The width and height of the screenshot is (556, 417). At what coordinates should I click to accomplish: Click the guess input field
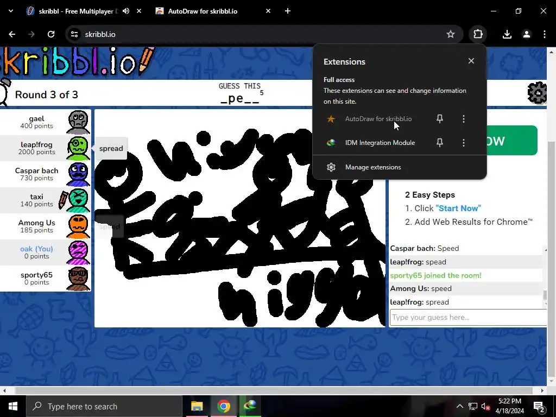[x=468, y=317]
